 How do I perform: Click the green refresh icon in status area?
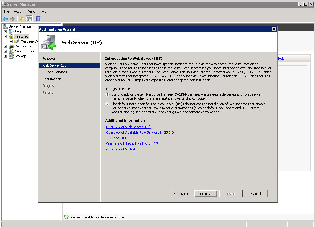pos(67,217)
